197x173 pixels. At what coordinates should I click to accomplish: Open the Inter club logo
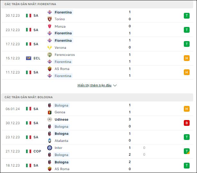[x=49, y=148]
